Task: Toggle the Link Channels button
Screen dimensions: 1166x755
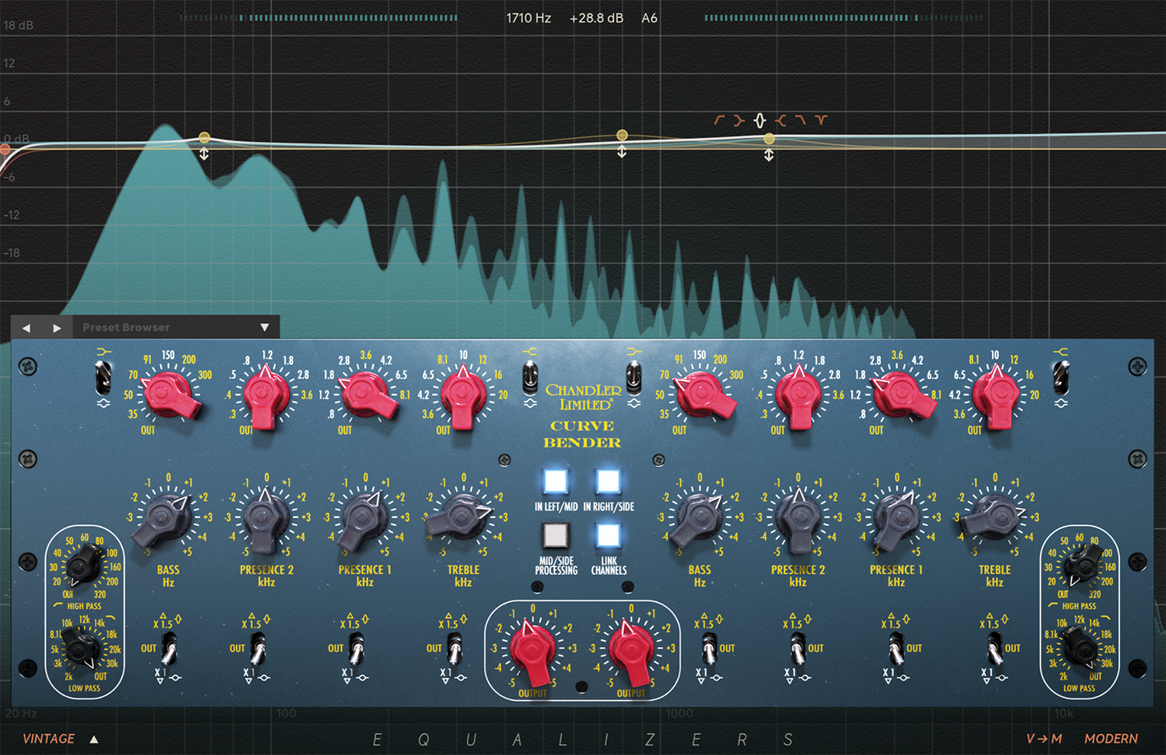Action: click(608, 535)
